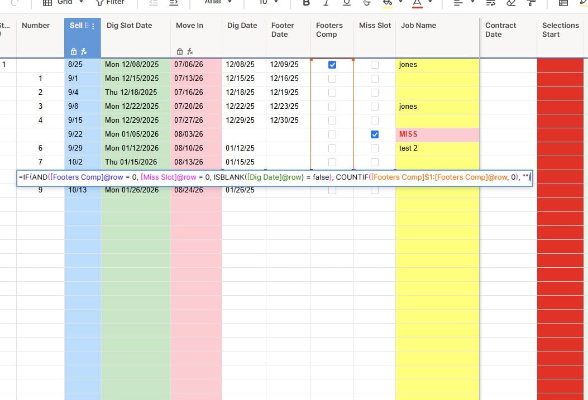Click the background fill color bucket icon
This screenshot has width=588, height=400.
point(388,3)
